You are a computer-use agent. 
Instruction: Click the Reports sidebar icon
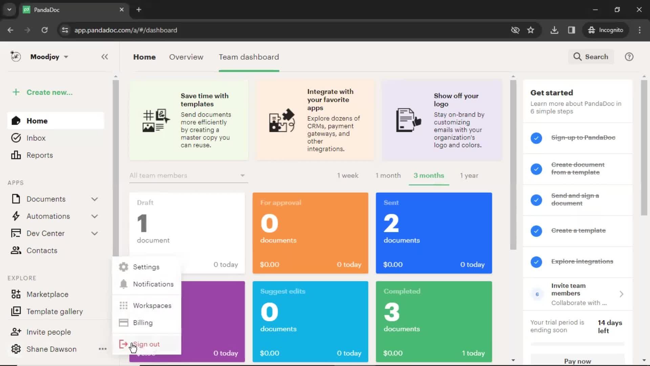(x=16, y=155)
